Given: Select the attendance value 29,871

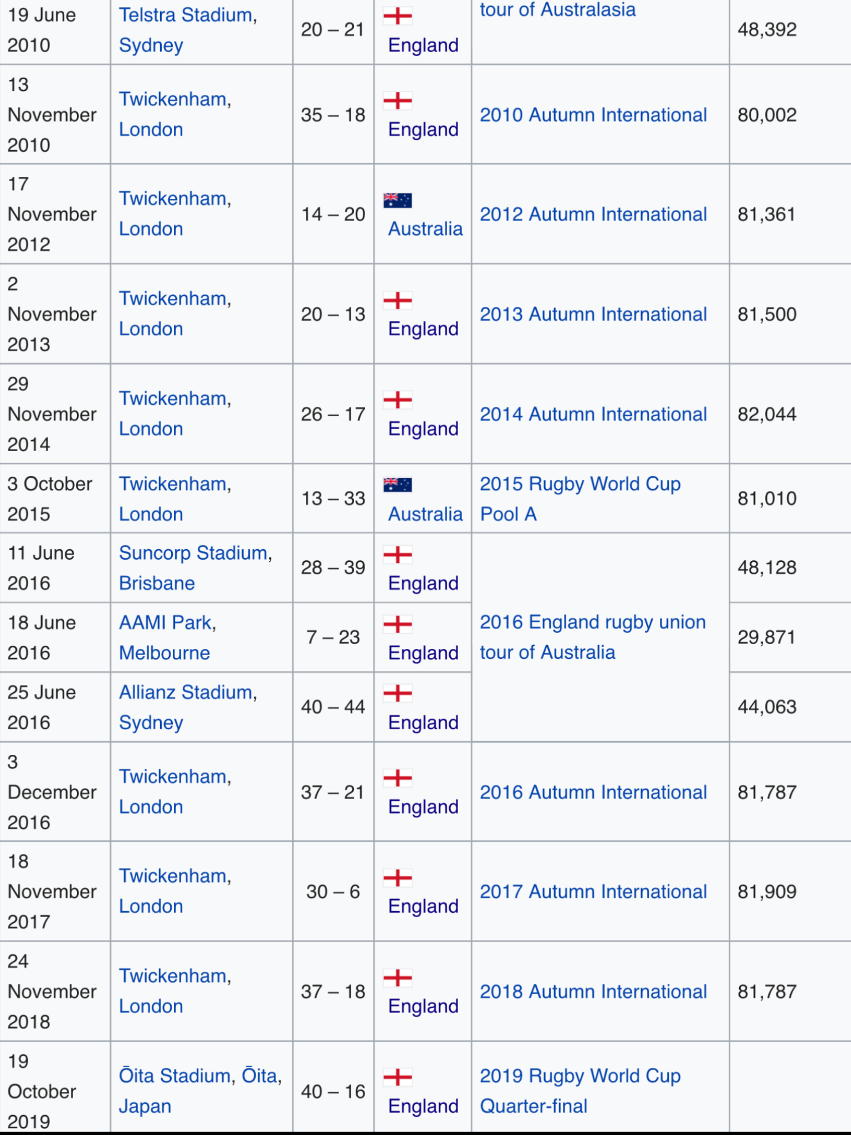Looking at the screenshot, I should 766,637.
